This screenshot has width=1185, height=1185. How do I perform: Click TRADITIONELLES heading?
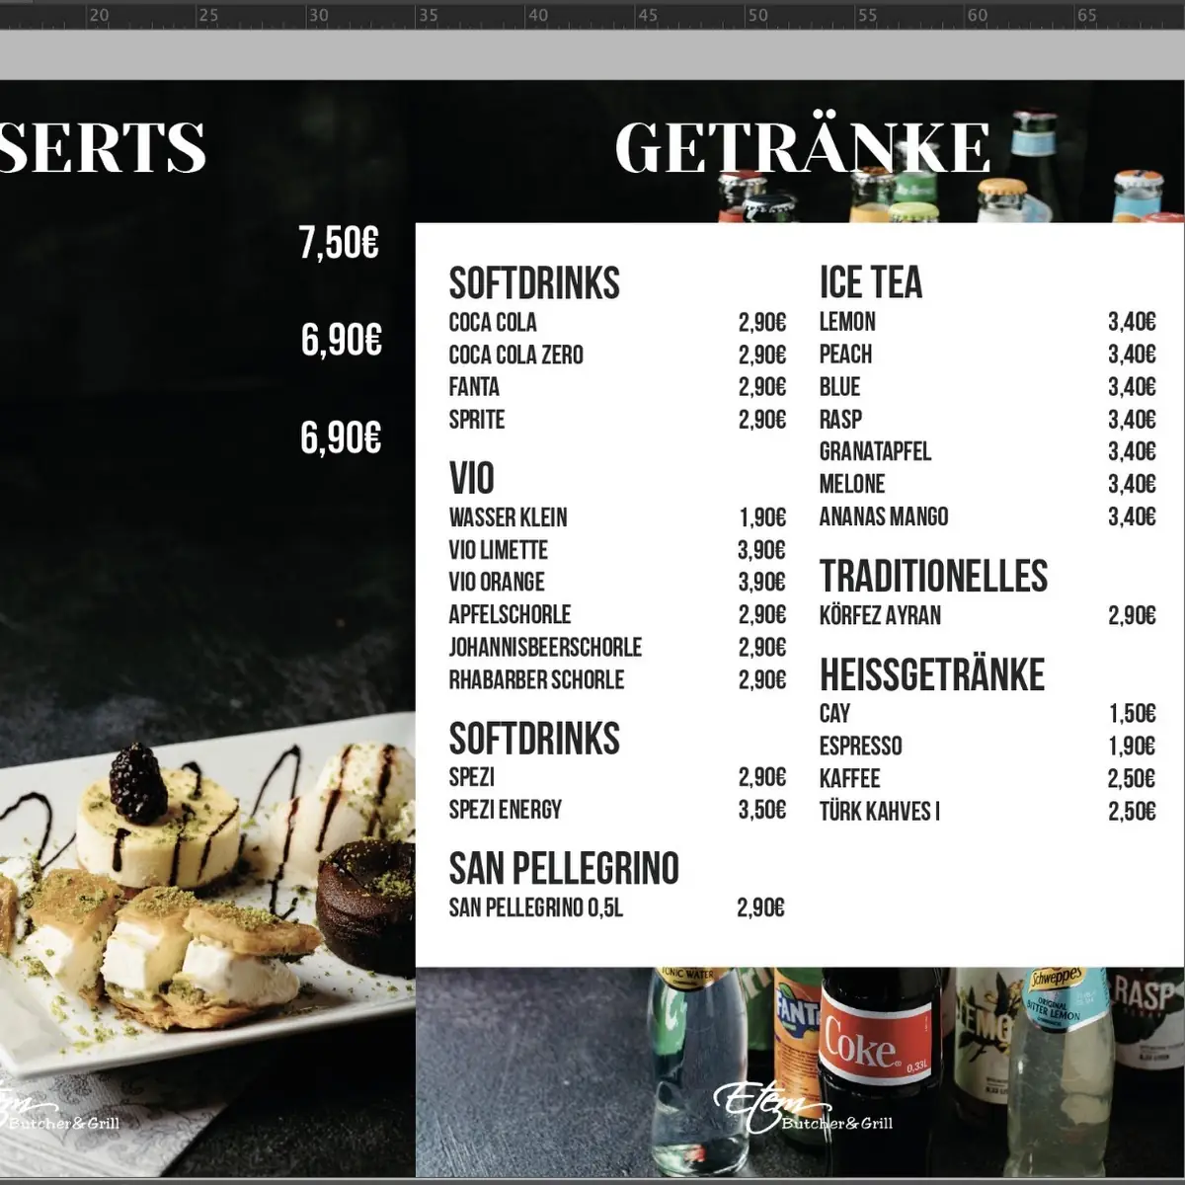pyautogui.click(x=933, y=577)
